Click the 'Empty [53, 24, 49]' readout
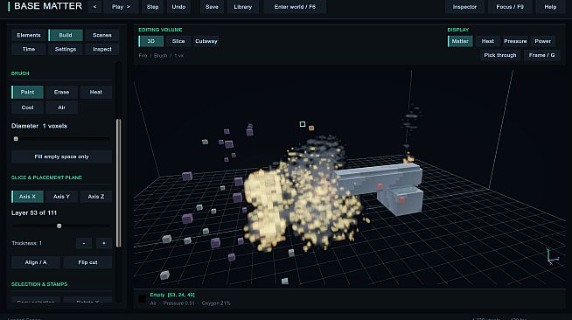The height and width of the screenshot is (320, 572). coord(172,295)
